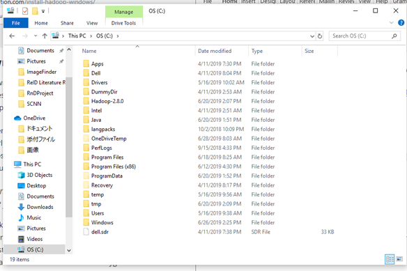The width and height of the screenshot is (407, 271).
Task: Refresh the OS (C:) folder view
Action: point(320,36)
